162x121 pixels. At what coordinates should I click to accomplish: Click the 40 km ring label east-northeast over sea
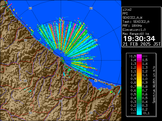coord(96,40)
